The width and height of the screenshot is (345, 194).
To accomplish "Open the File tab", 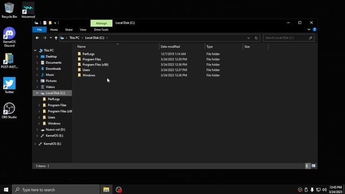I will point(39,30).
